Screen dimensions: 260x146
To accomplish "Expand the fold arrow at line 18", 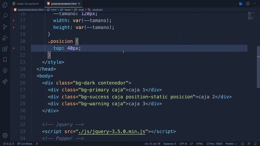I will (x=14, y=28).
